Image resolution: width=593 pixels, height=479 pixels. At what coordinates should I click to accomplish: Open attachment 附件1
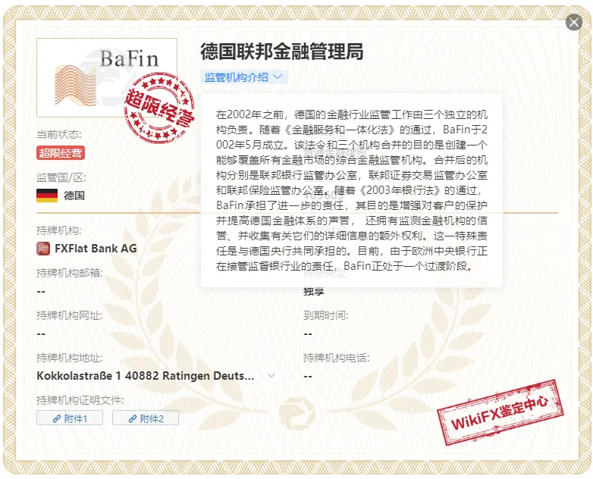click(70, 418)
